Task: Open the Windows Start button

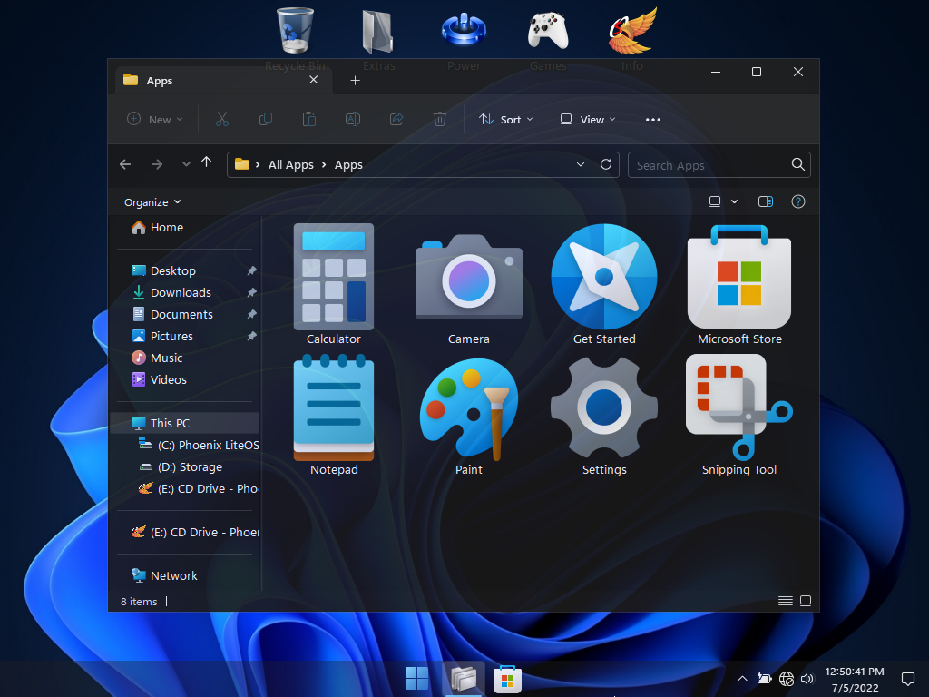Action: click(416, 679)
